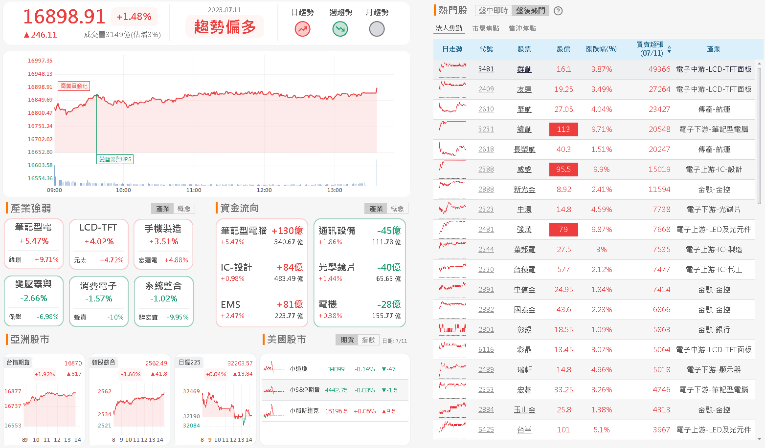Click the 小道瓊 mini chart icon

point(274,369)
